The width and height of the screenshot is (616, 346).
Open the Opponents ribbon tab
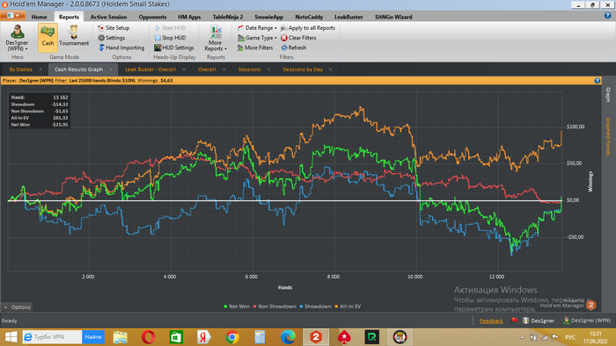coord(152,17)
